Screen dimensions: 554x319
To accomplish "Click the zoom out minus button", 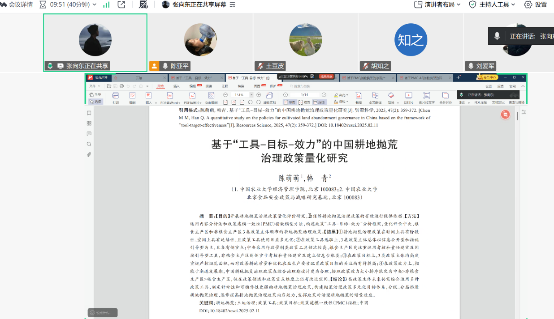I will (225, 95).
